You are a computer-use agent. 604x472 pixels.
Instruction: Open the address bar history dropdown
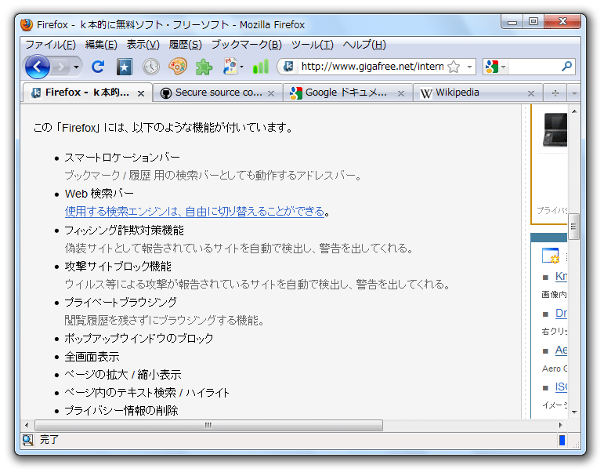(x=469, y=67)
